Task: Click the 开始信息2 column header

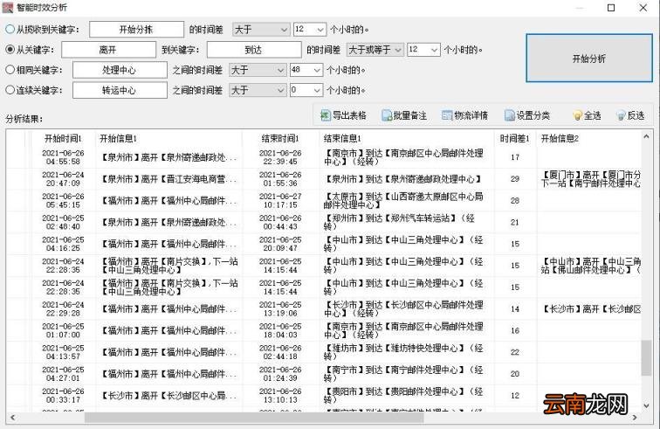Action: pos(589,138)
